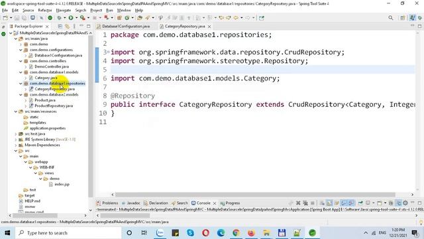Select application.properties file
The image size is (424, 239).
click(48, 128)
